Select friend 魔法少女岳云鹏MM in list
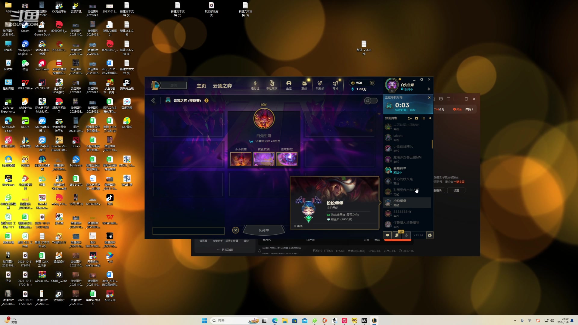The image size is (578, 325). coord(407,159)
